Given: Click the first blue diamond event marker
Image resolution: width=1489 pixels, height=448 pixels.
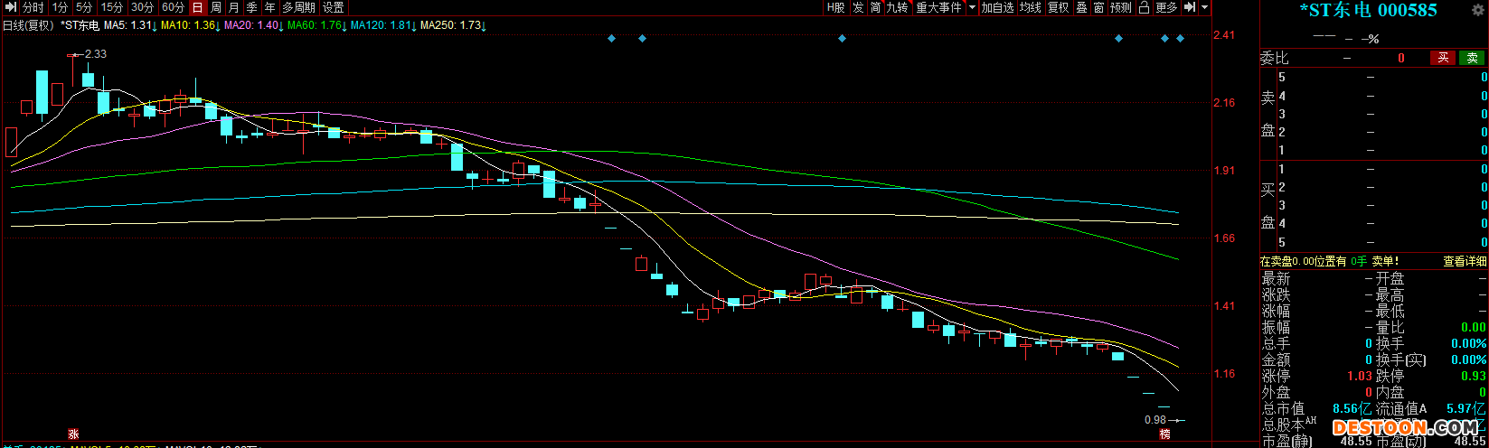Looking at the screenshot, I should [611, 38].
